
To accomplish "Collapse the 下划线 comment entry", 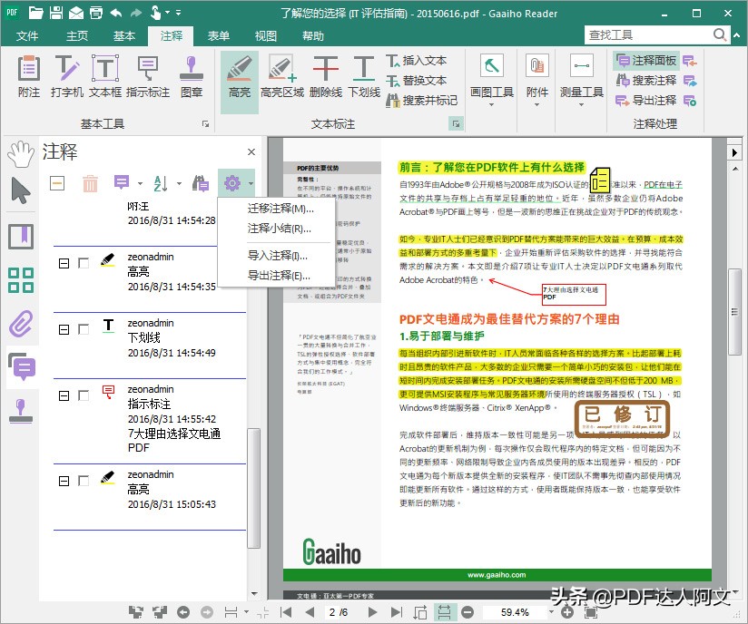I will pos(64,329).
